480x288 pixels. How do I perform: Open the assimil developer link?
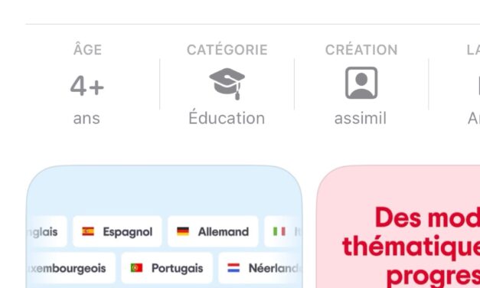click(x=361, y=118)
